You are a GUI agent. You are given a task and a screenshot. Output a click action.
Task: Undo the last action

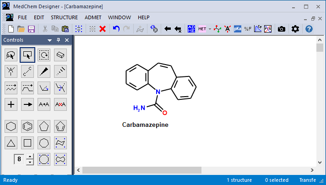[116, 29]
